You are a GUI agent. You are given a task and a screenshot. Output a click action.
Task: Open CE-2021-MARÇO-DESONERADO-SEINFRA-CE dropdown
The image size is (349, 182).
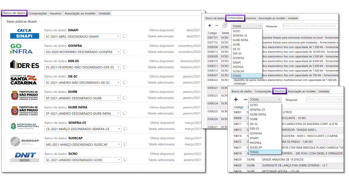coord(83,129)
